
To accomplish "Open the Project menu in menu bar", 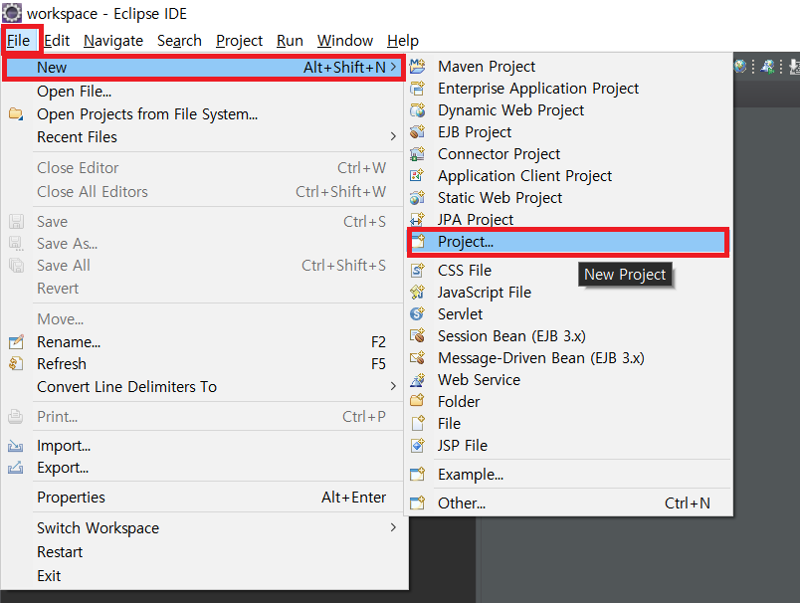I will (x=239, y=41).
